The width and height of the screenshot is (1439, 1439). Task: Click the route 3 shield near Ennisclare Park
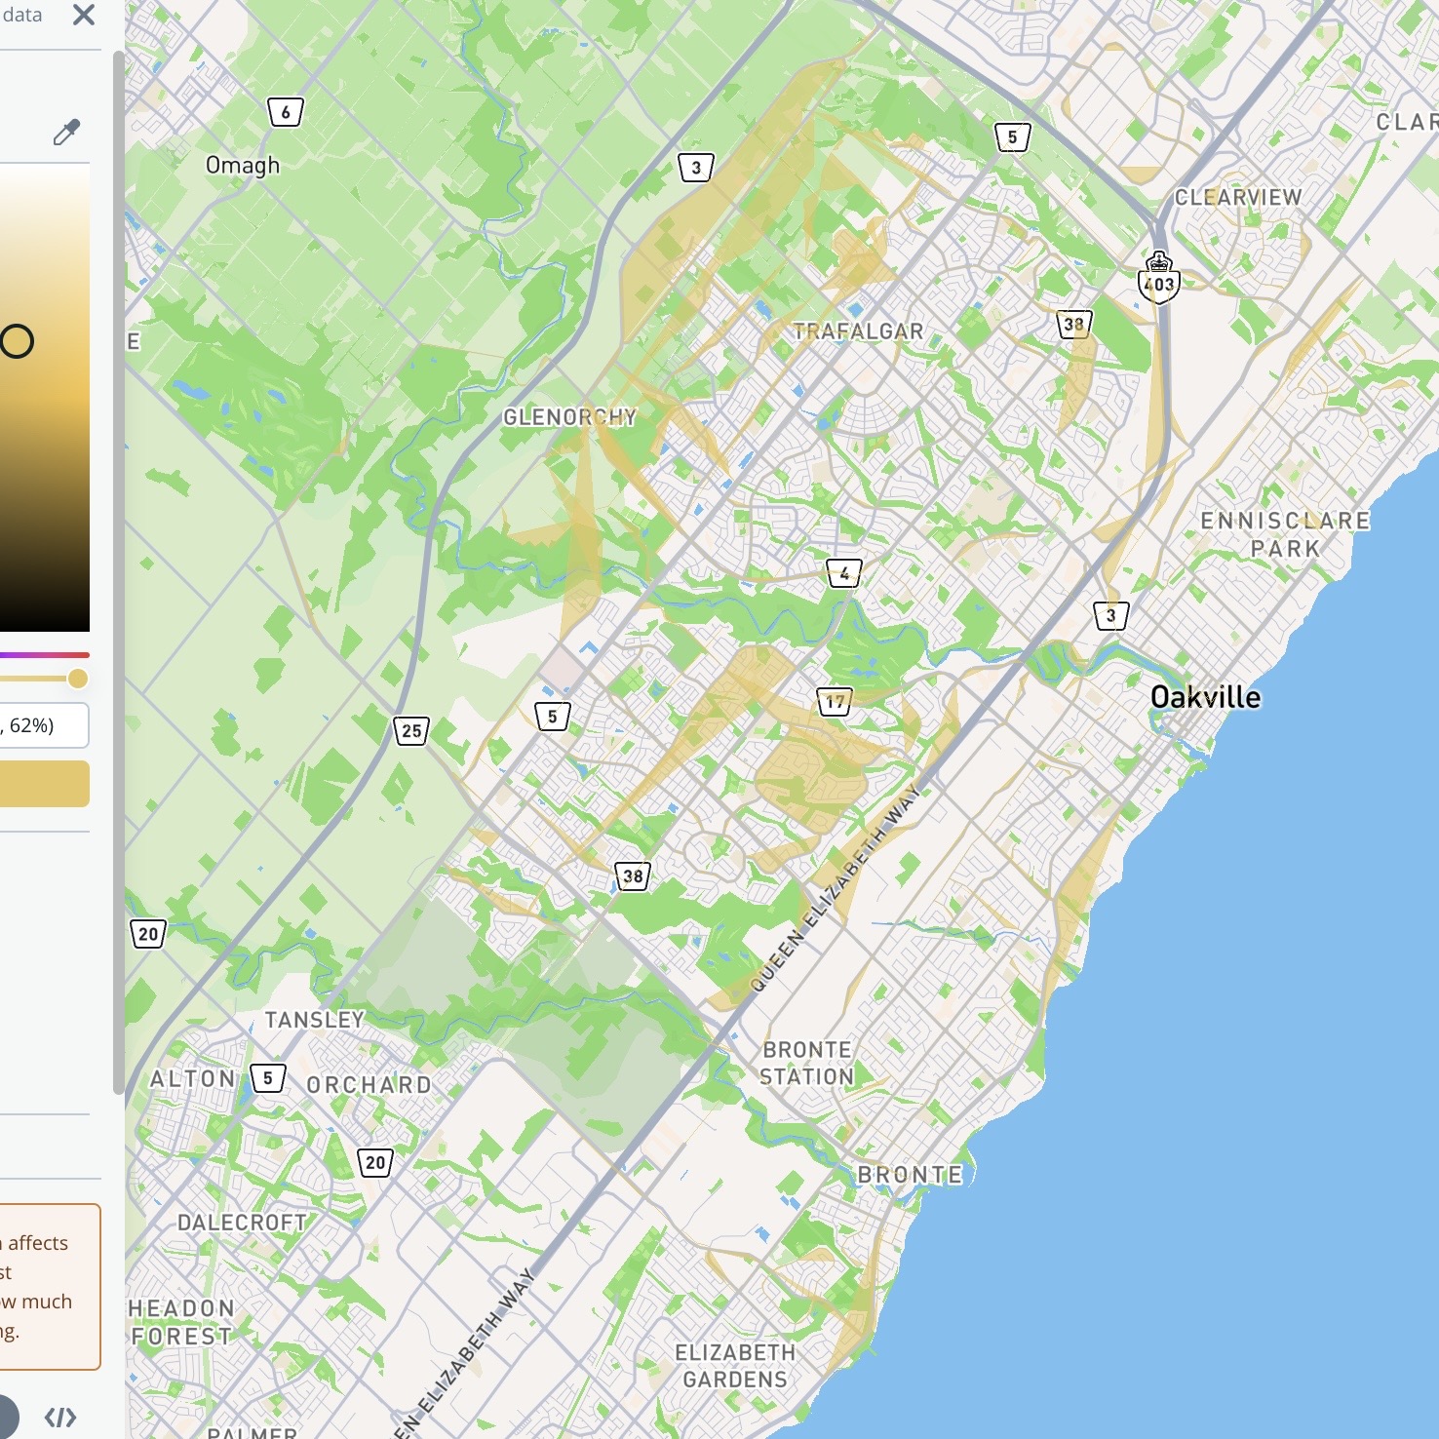coord(1109,615)
